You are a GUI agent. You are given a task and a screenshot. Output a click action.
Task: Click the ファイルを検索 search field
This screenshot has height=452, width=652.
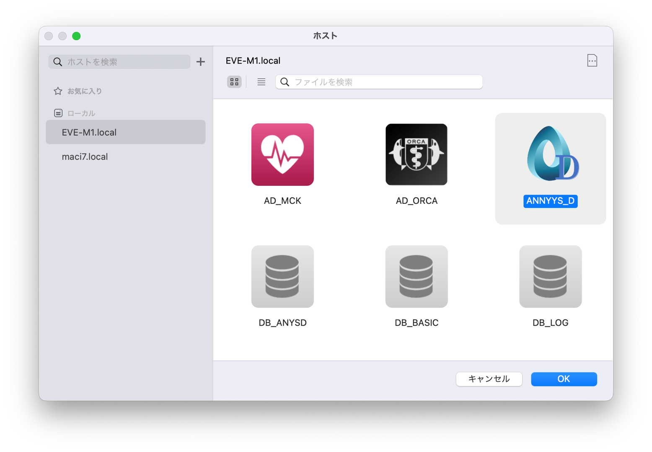pos(379,82)
